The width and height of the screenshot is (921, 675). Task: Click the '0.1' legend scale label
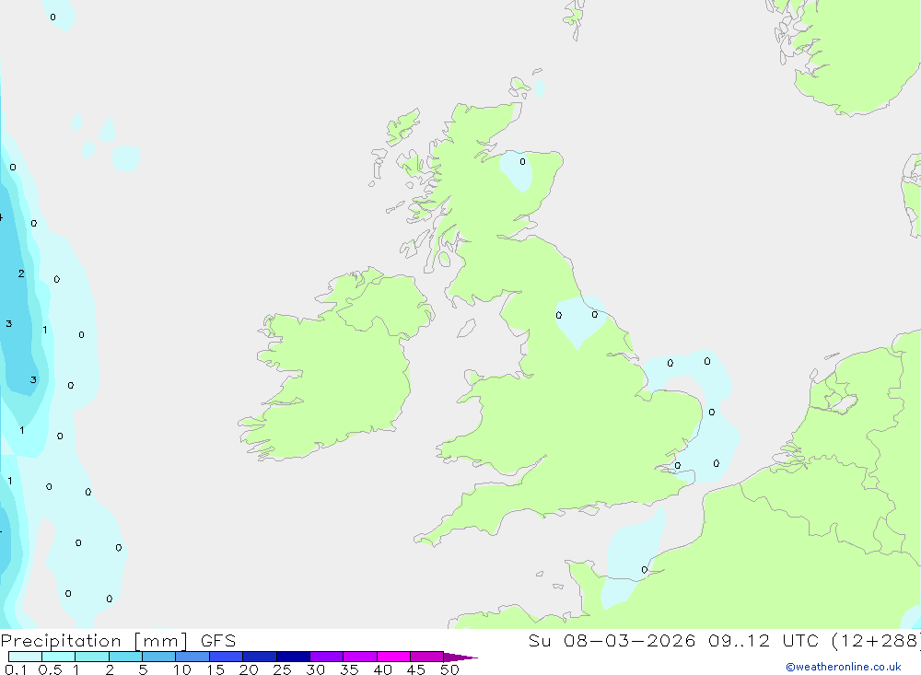(x=16, y=669)
